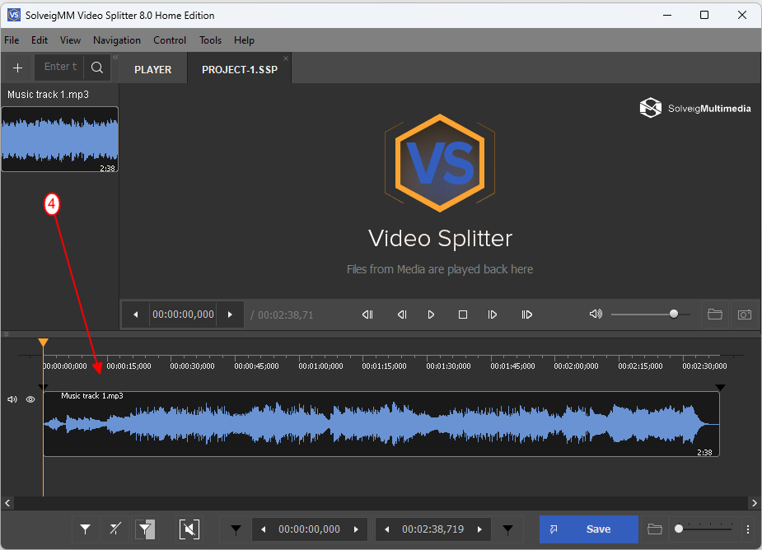
Task: Jump to the previous key frame in the player
Action: click(x=368, y=315)
